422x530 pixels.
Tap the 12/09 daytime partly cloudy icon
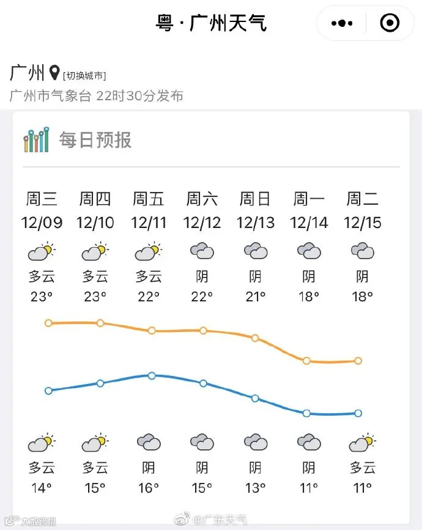42,251
